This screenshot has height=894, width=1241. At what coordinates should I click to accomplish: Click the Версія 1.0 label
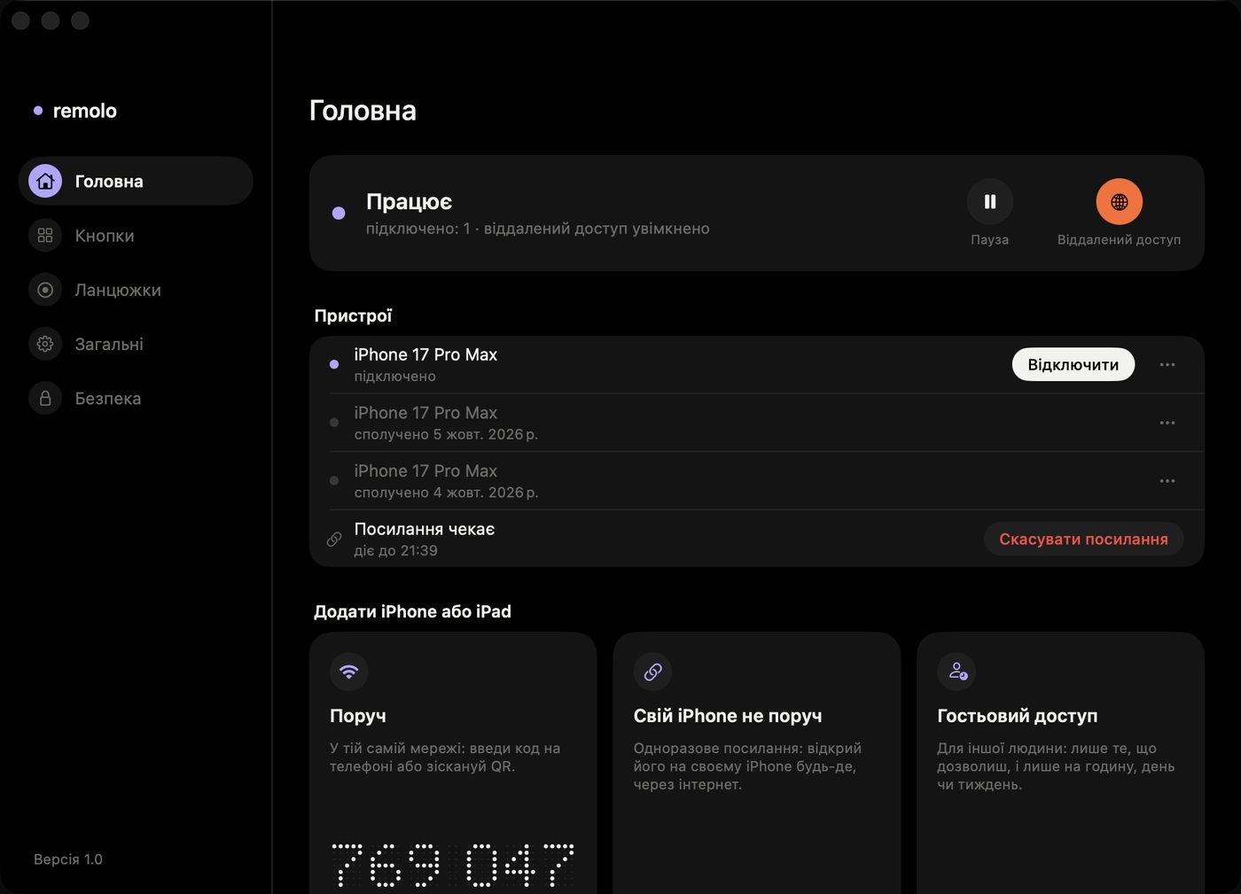coord(68,859)
